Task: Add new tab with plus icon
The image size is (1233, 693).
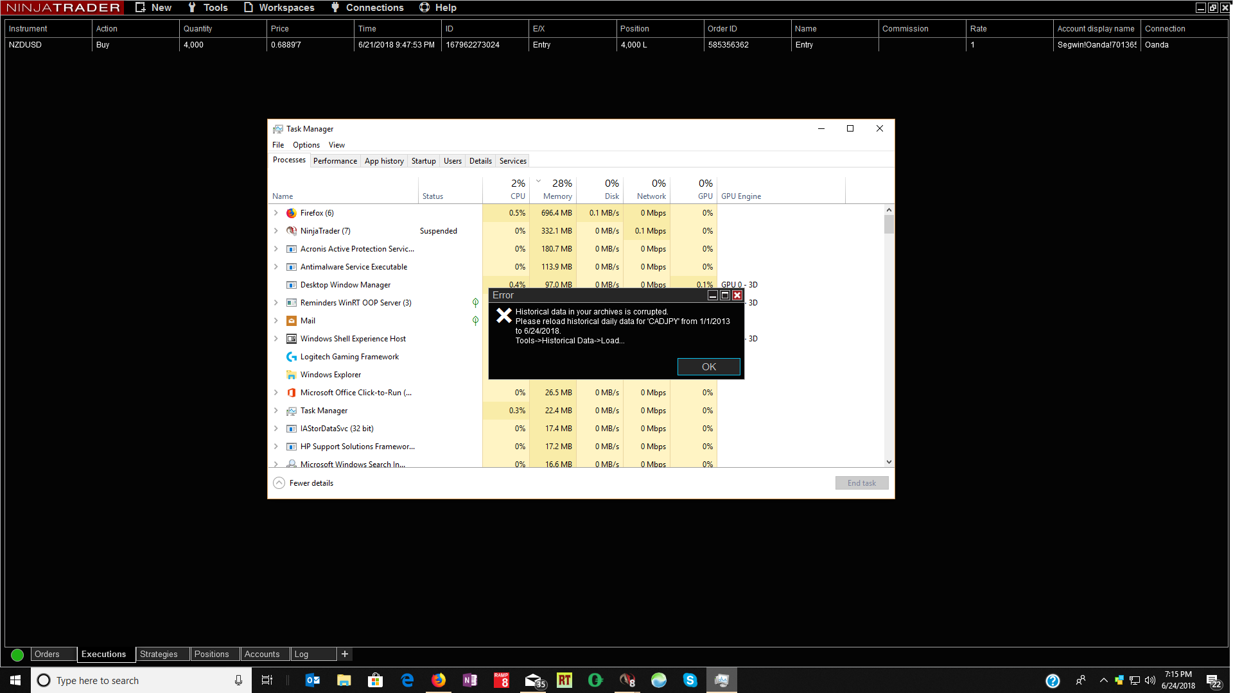Action: [x=345, y=654]
